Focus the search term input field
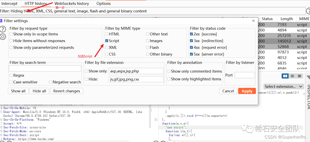Image resolution: width=310 pixels, height=142 pixels. coord(45,68)
